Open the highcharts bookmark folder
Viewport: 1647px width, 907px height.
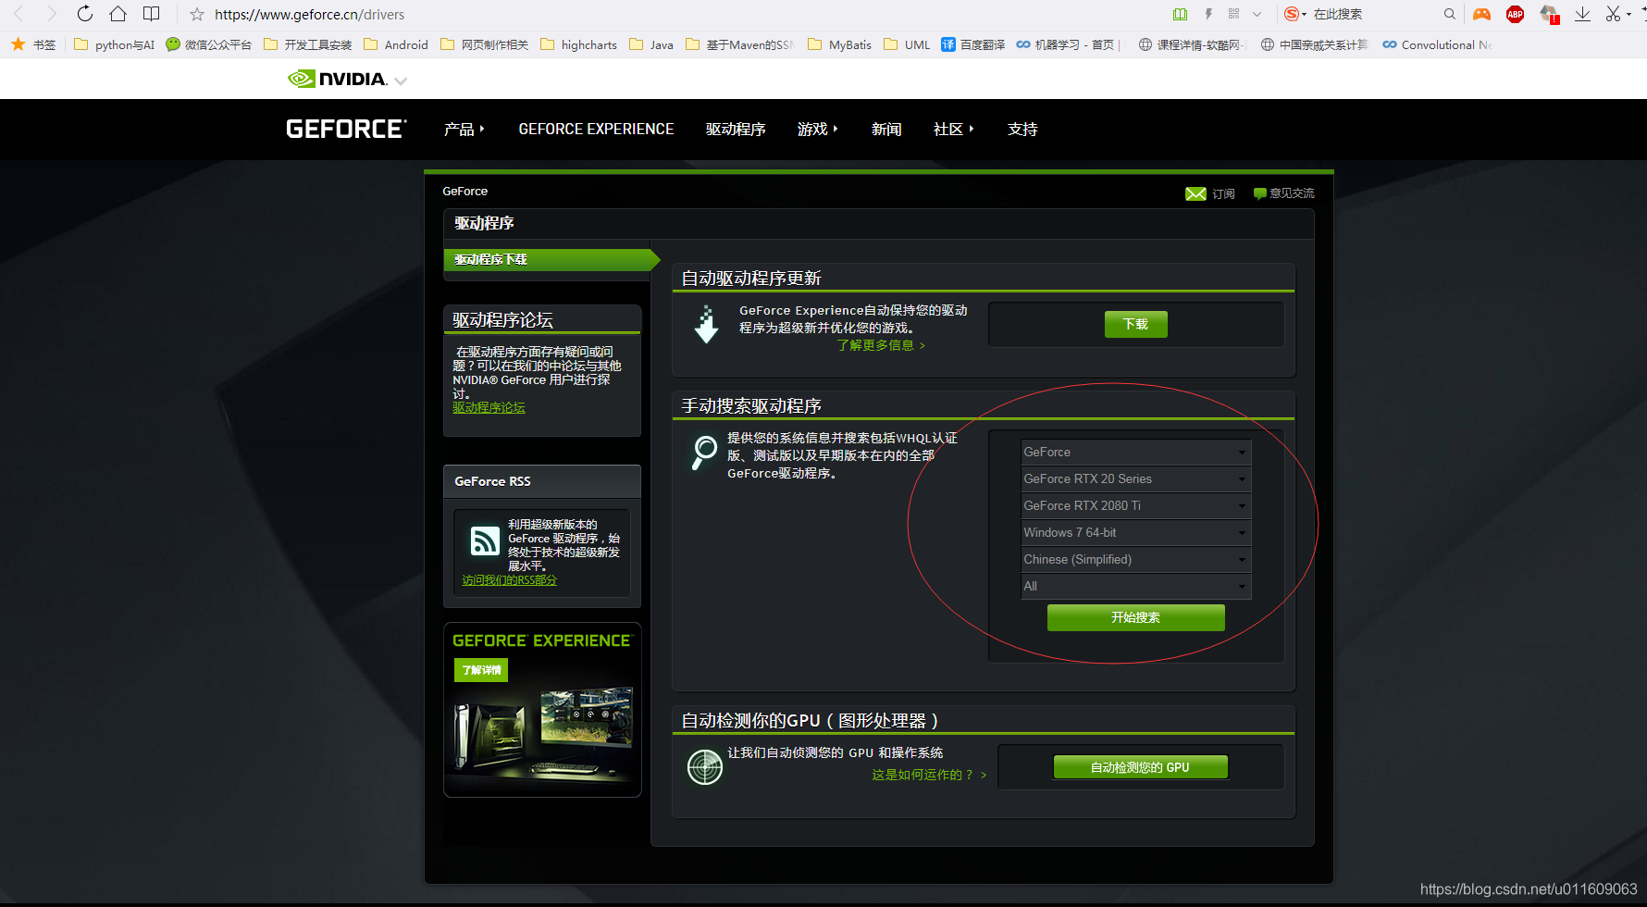coord(578,44)
